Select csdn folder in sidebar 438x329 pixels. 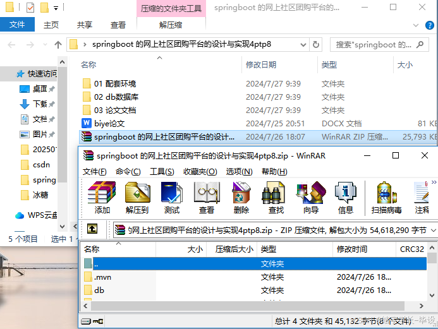pos(35,165)
